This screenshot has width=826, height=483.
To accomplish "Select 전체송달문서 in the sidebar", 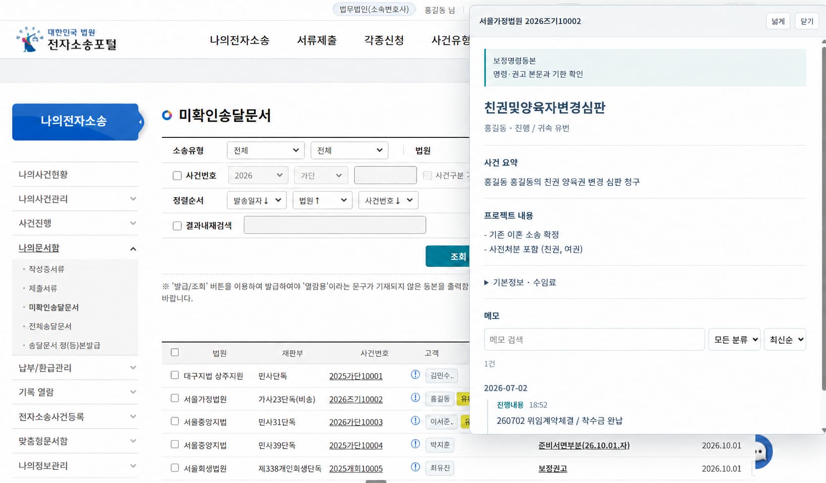I will point(50,327).
